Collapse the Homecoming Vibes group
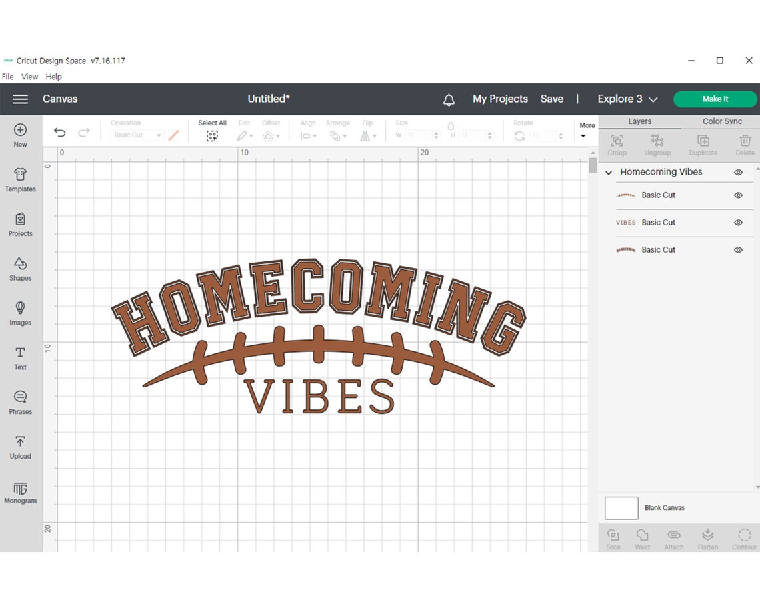This screenshot has width=760, height=608. coord(607,172)
